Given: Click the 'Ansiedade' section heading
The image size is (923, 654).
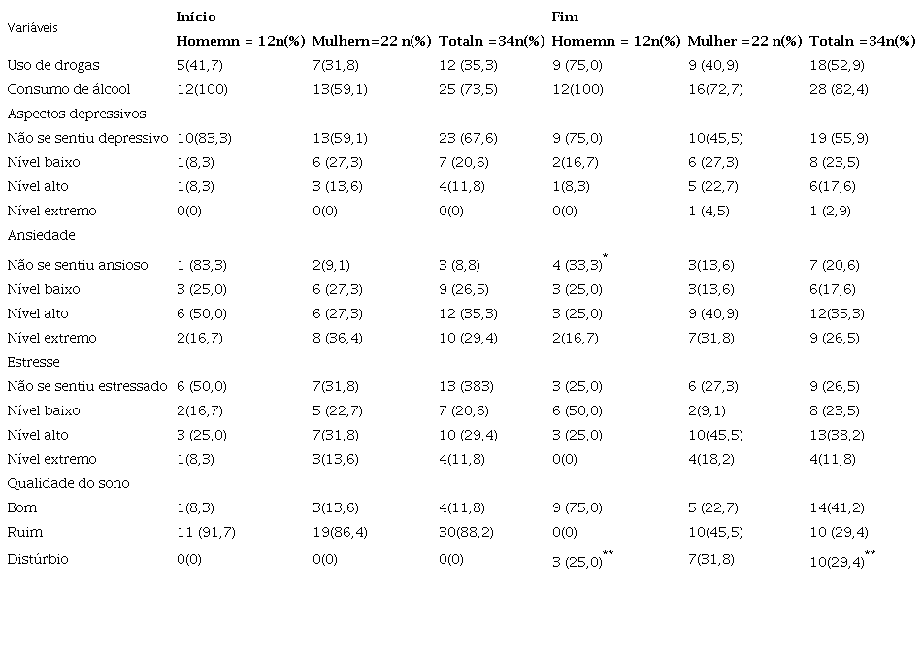Looking at the screenshot, I should click(42, 235).
